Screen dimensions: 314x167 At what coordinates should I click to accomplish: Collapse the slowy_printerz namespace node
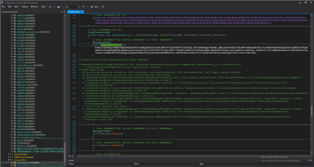[x=9, y=160]
